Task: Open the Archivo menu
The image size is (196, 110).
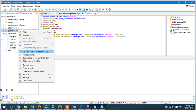Action: (6, 6)
